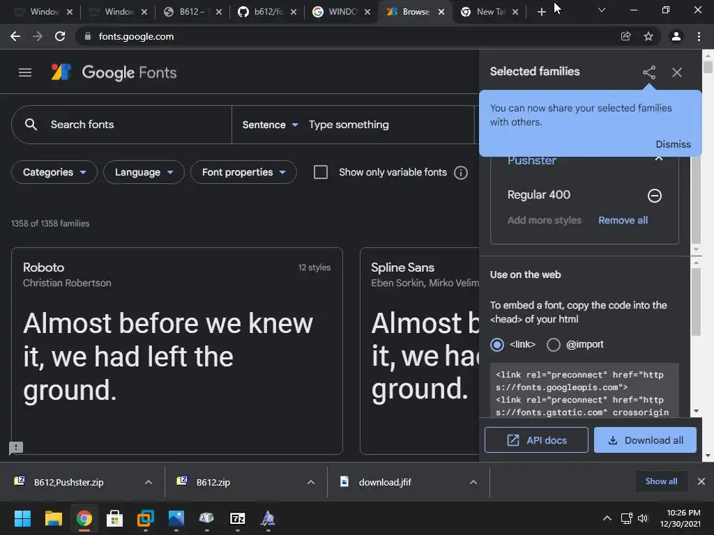Viewport: 714px width, 535px height.
Task: Click the clock date 12/30/2021
Action: (681, 524)
